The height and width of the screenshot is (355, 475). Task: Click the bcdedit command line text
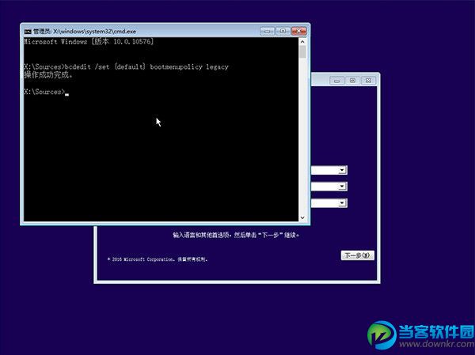(x=126, y=67)
